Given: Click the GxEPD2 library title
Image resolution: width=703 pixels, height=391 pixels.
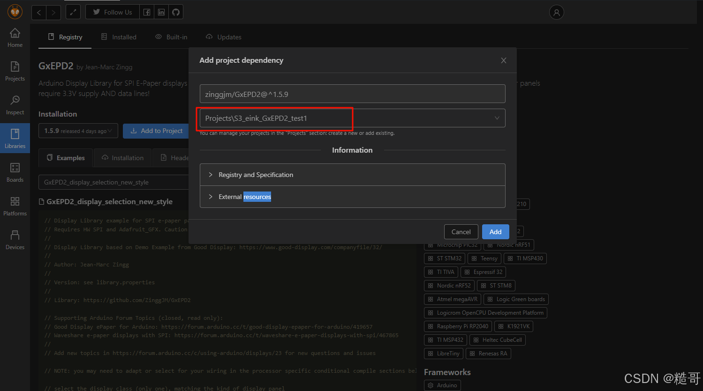Looking at the screenshot, I should 56,66.
